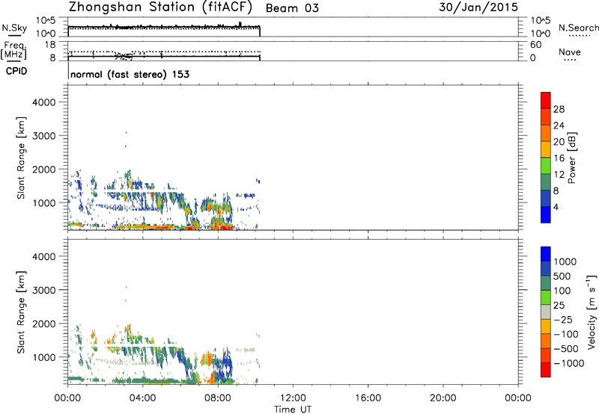Click the left 10^5 tick on N.Sky axis

(x=46, y=21)
